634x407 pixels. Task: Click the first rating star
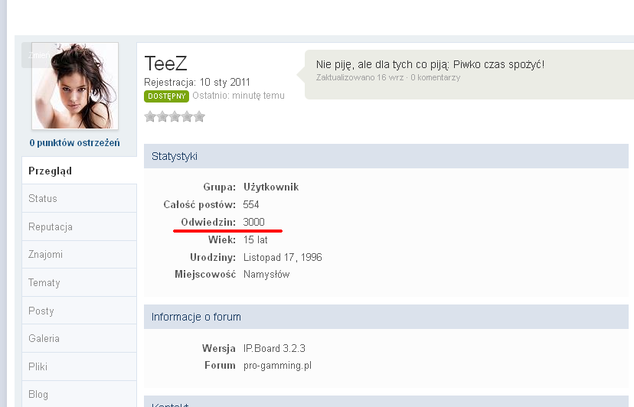click(x=150, y=117)
